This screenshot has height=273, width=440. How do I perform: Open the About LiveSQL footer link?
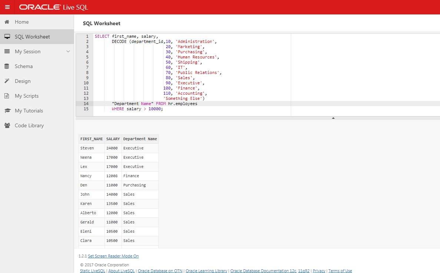click(x=121, y=271)
